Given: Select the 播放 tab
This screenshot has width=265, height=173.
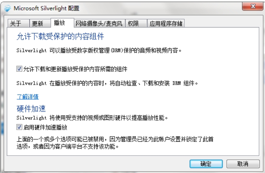Looking at the screenshot, I should [62, 23].
